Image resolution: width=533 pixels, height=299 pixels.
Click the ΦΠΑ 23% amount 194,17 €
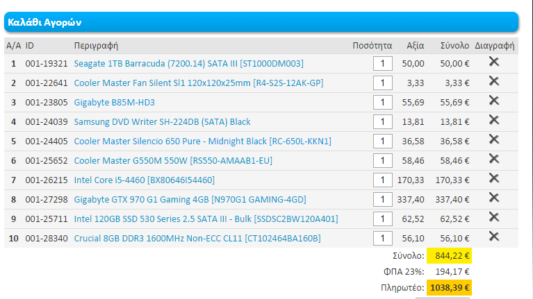(452, 271)
